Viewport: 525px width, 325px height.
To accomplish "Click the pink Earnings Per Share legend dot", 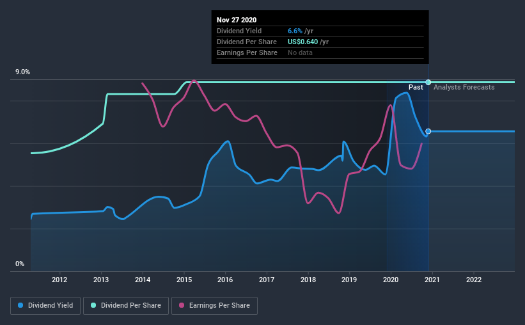I will point(182,305).
